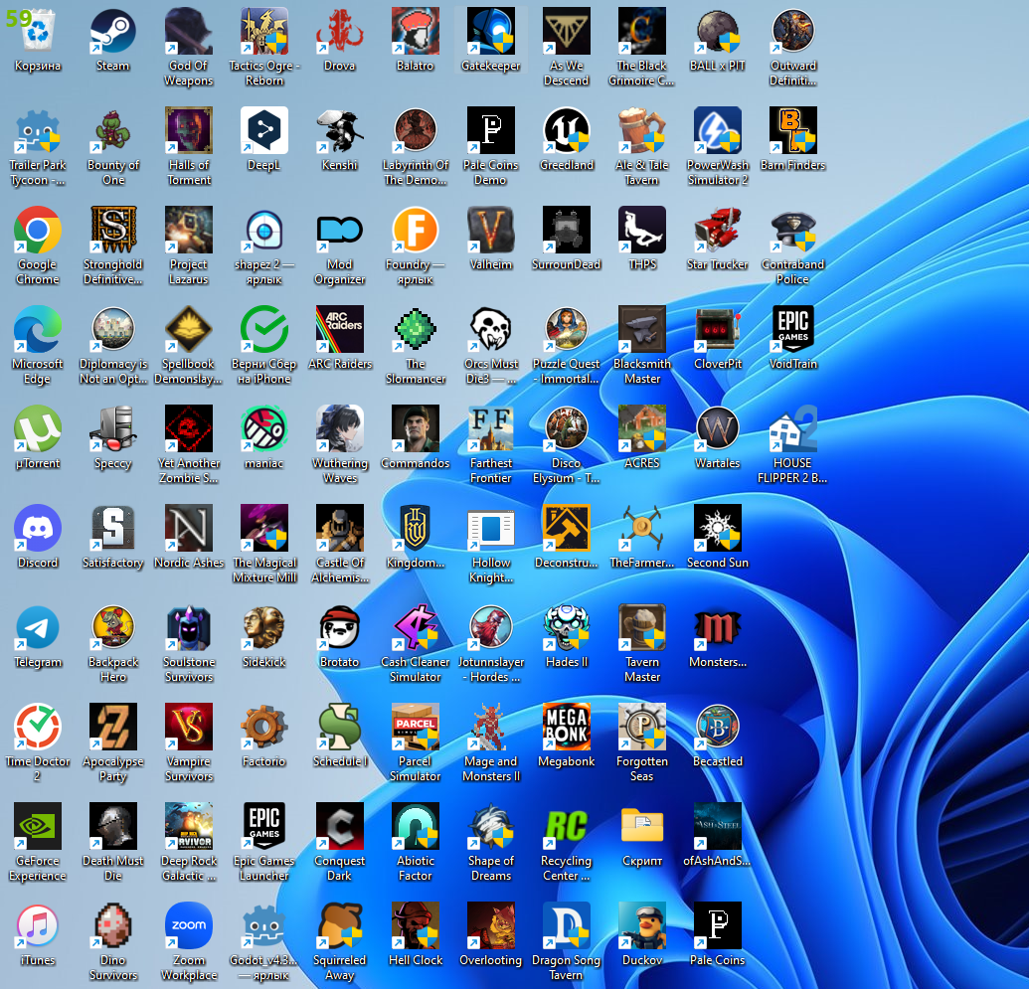Select the Discord shortcut icon
1029x989 pixels.
point(38,529)
